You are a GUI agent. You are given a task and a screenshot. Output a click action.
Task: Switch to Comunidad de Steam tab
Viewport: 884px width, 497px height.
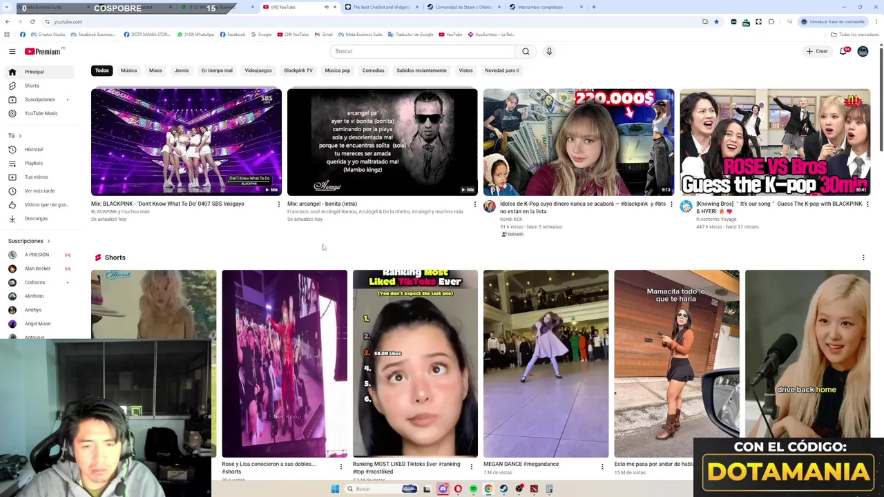[x=463, y=7]
